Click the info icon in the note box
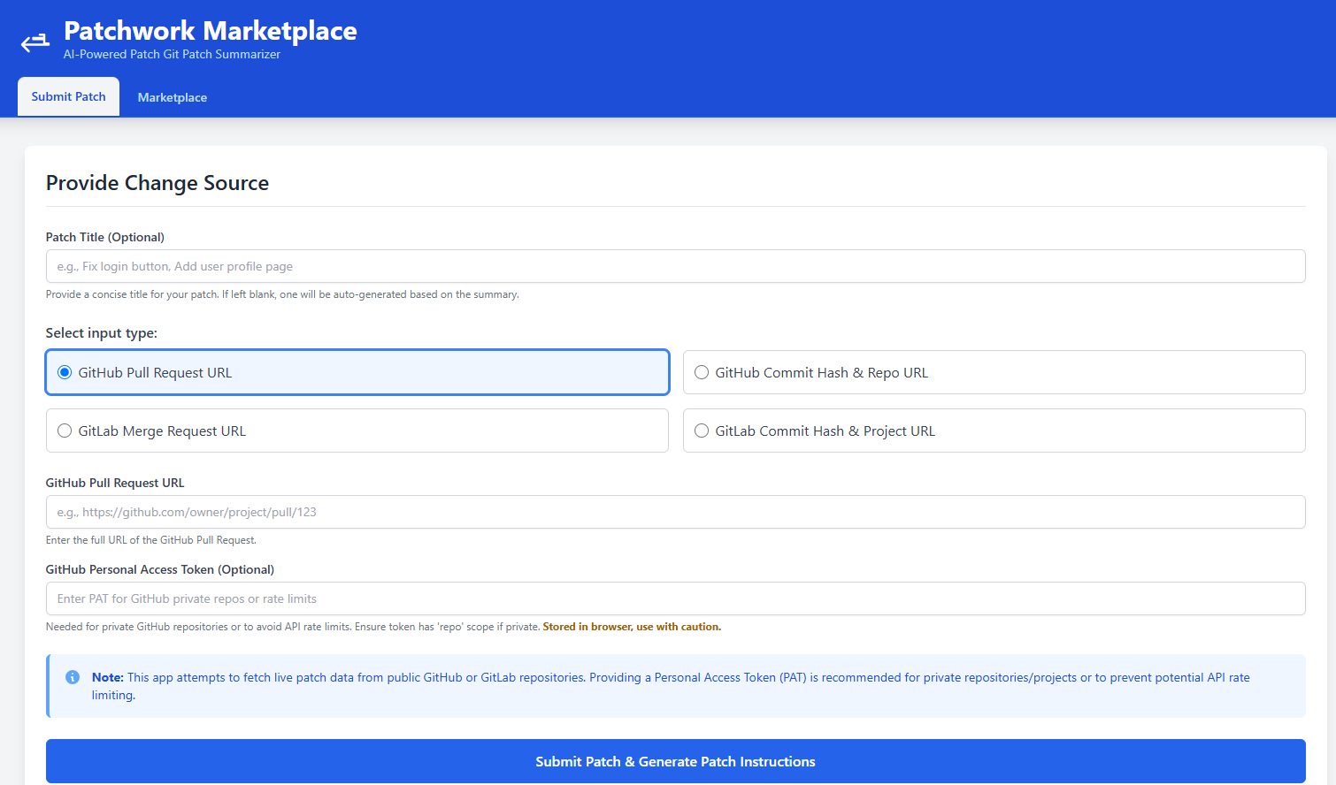1336x785 pixels. pos(73,677)
